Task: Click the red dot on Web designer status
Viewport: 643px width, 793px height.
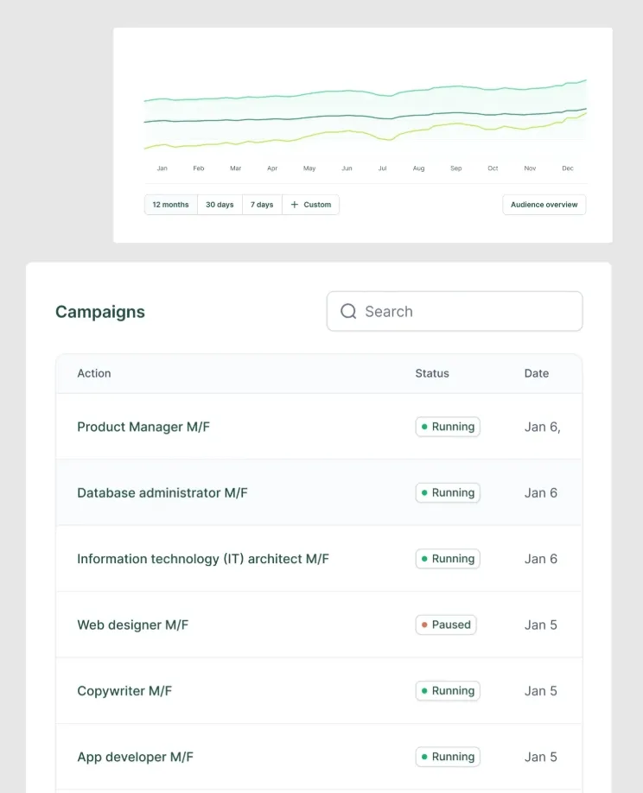Action: coord(424,625)
